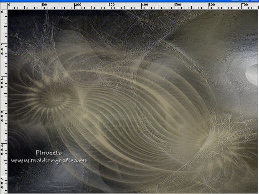
Task: Click the horizontal ruler's 400 mark
Action: click(x=145, y=5)
